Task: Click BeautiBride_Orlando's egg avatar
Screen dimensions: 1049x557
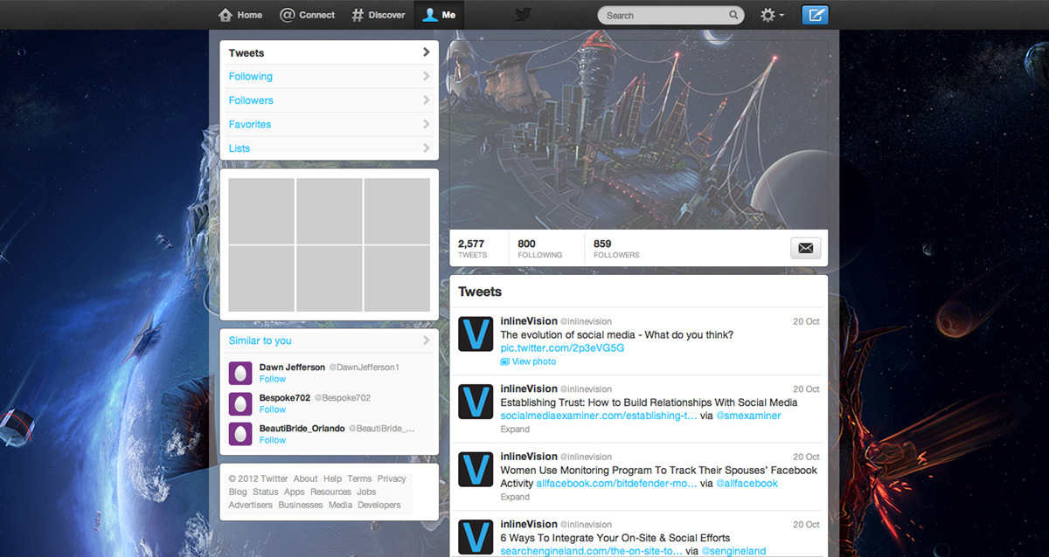Action: [240, 434]
